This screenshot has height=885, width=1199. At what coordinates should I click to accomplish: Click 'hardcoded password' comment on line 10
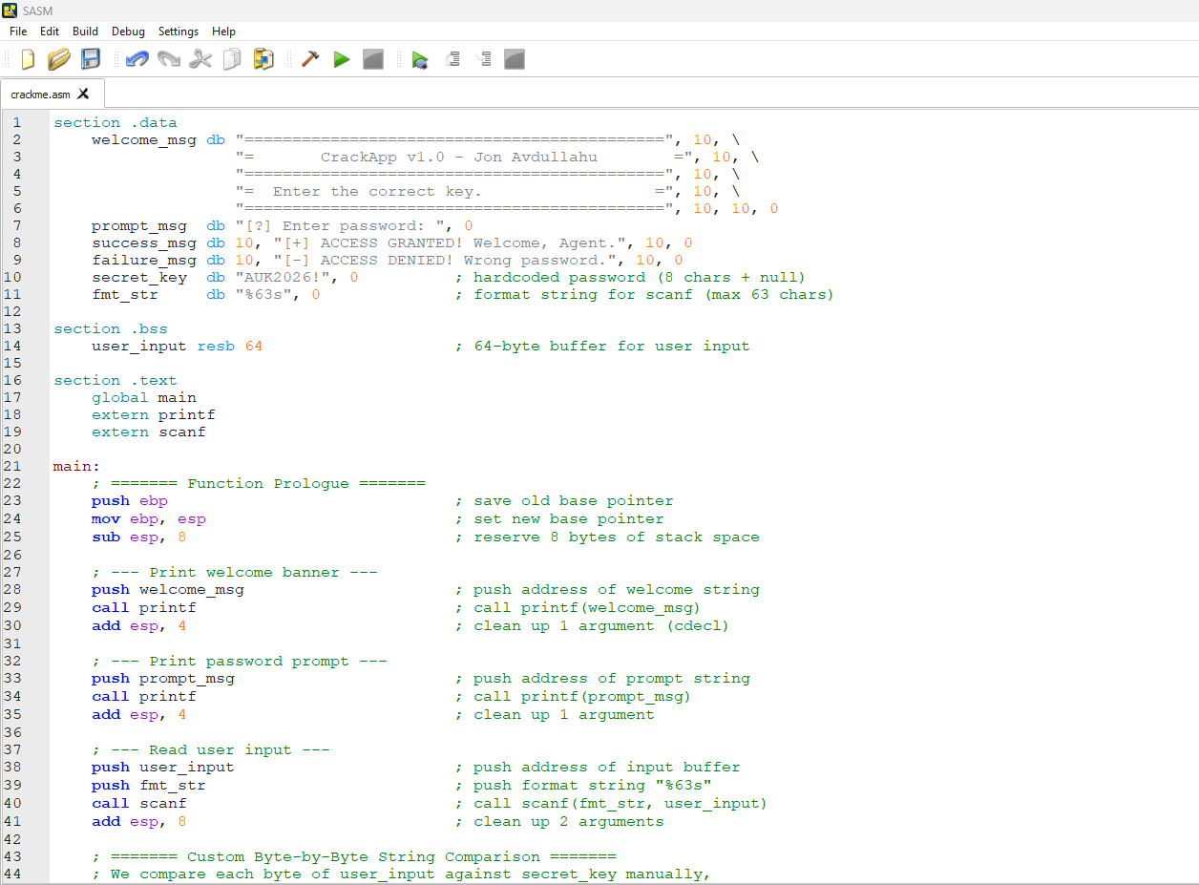pyautogui.click(x=631, y=277)
